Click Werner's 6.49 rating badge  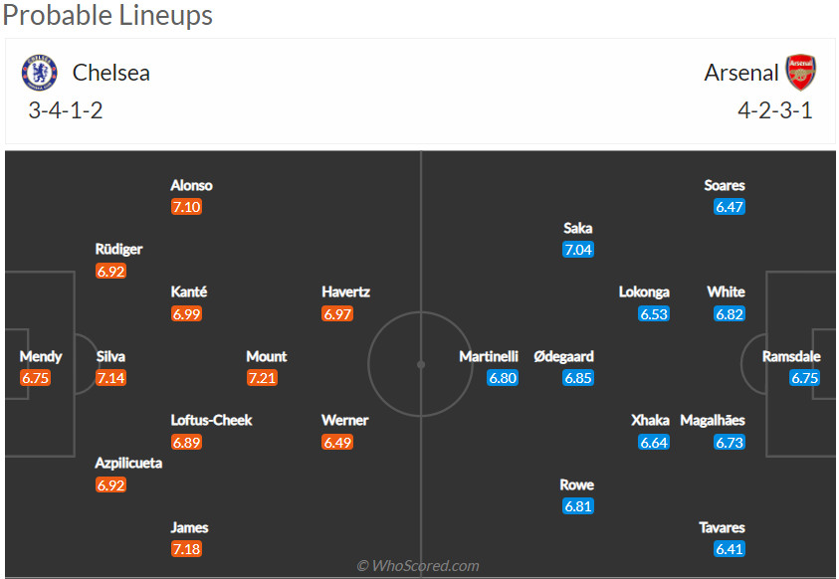click(x=337, y=442)
